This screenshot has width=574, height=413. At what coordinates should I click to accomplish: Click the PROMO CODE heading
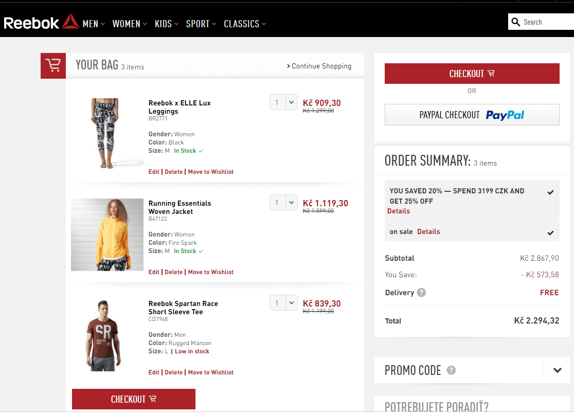point(412,370)
